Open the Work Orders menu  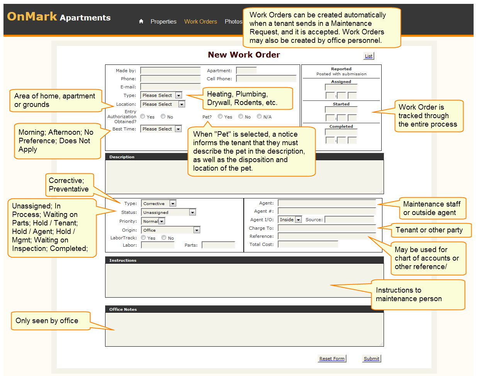pos(200,22)
